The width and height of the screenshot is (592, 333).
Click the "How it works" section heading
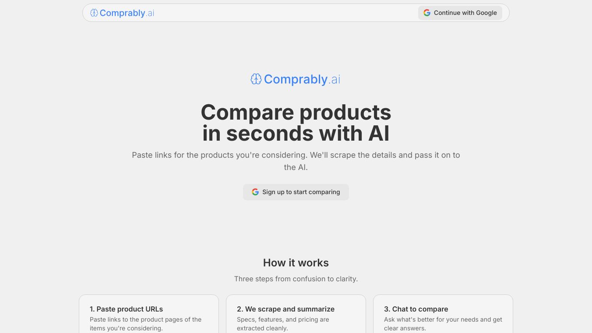(x=296, y=262)
